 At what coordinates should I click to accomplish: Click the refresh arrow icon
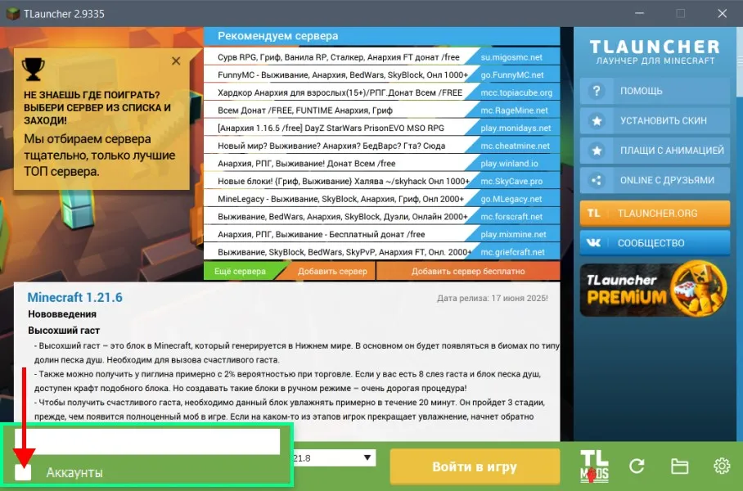pyautogui.click(x=637, y=466)
